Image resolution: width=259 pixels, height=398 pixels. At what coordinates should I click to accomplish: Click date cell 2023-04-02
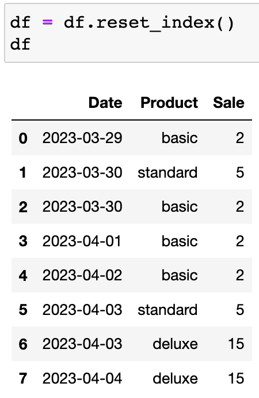point(82,275)
